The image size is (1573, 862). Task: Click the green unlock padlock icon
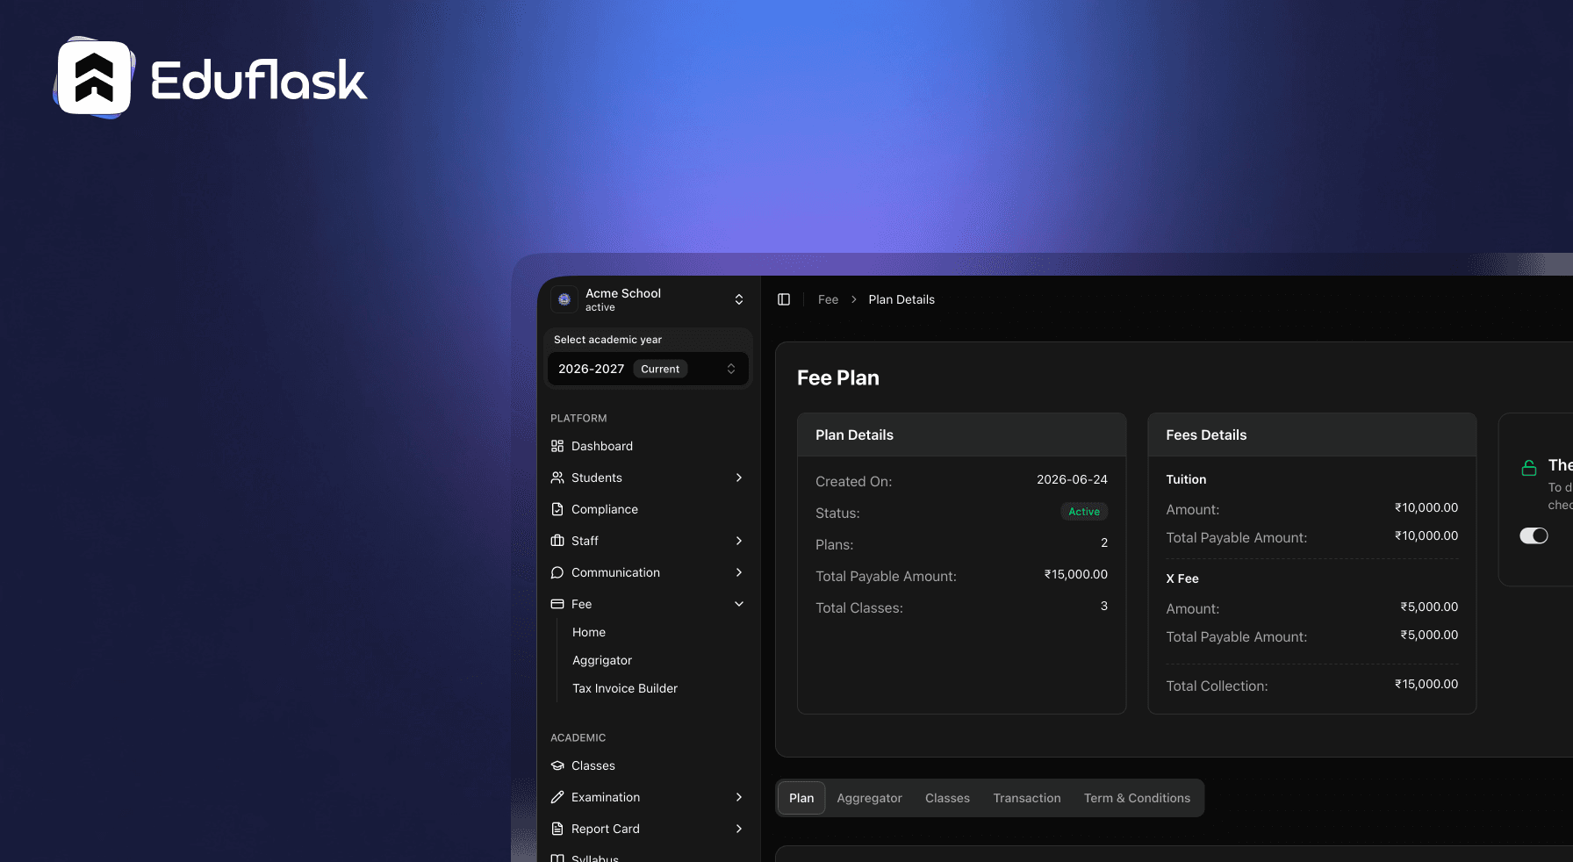pos(1529,468)
